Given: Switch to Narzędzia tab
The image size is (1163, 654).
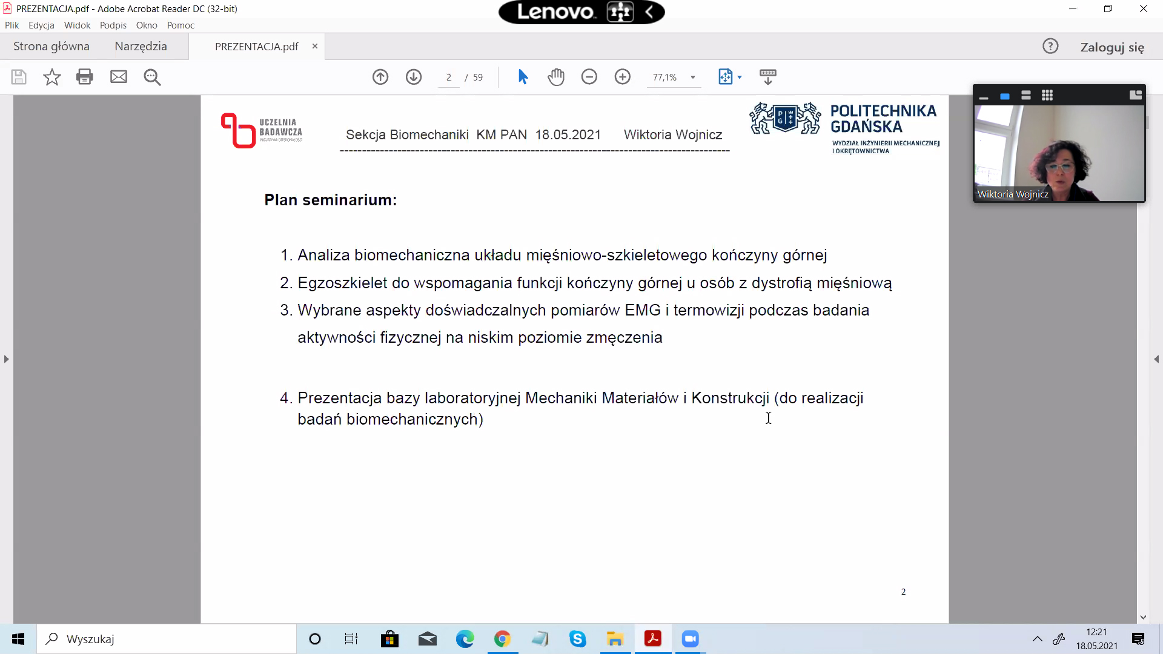Looking at the screenshot, I should (x=141, y=47).
